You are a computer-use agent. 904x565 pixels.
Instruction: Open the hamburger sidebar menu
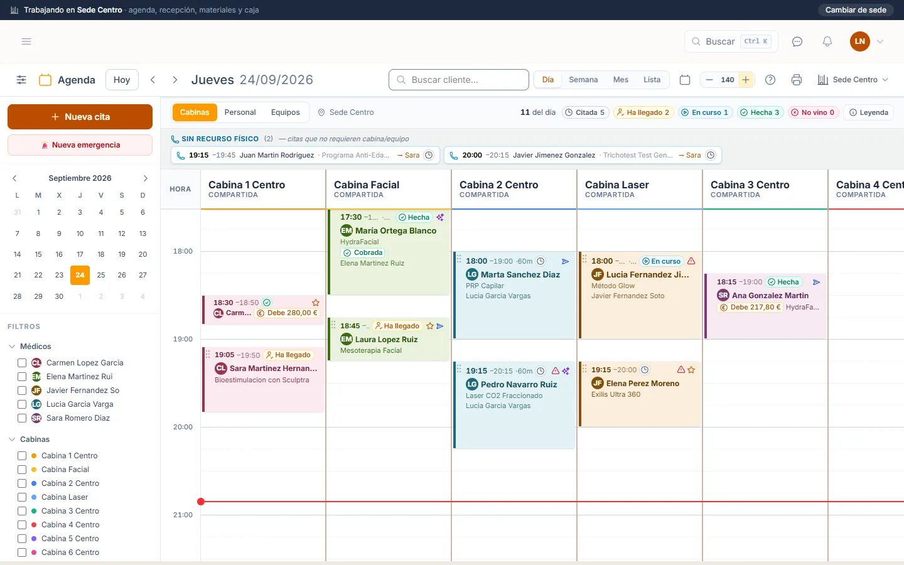tap(26, 41)
